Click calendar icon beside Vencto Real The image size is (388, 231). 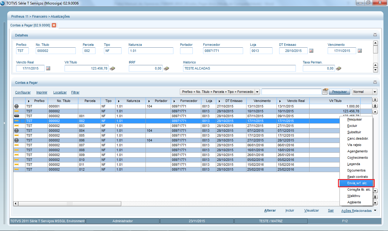48,68
